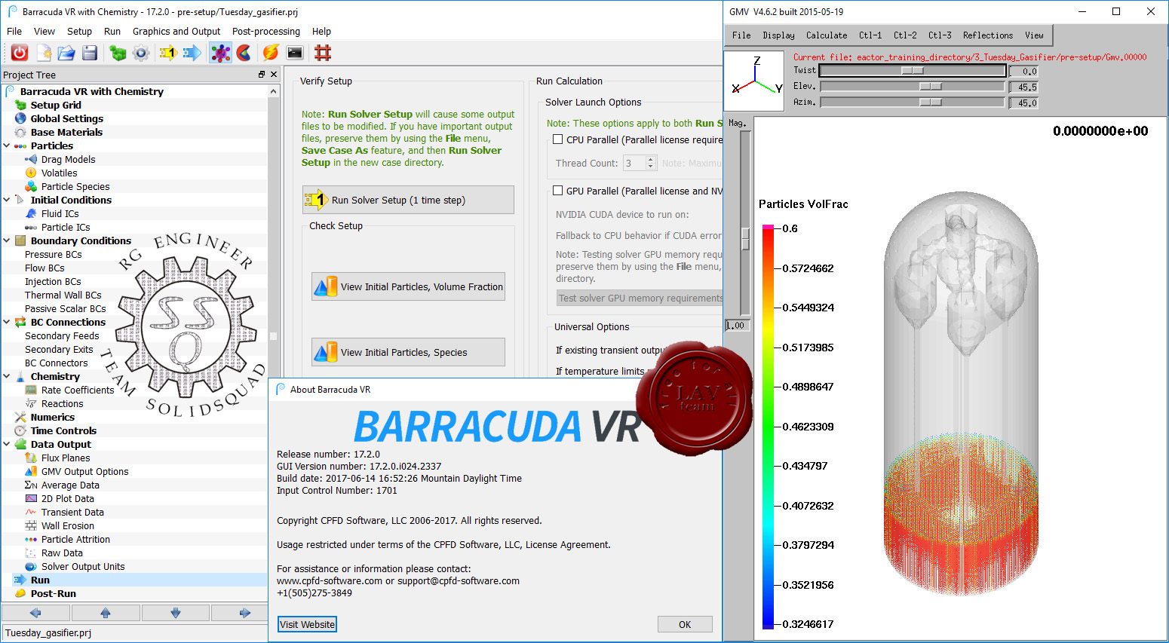Open the File menu in Barracuda
1169x643 pixels.
(14, 31)
